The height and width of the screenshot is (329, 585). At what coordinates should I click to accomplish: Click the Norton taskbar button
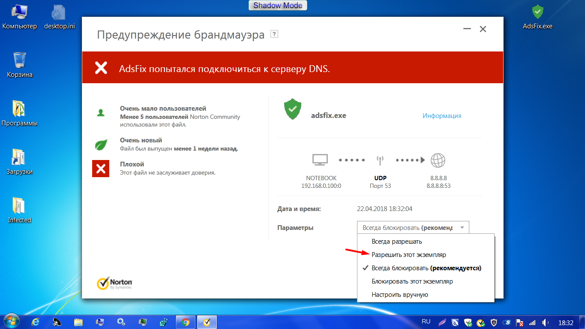click(207, 322)
